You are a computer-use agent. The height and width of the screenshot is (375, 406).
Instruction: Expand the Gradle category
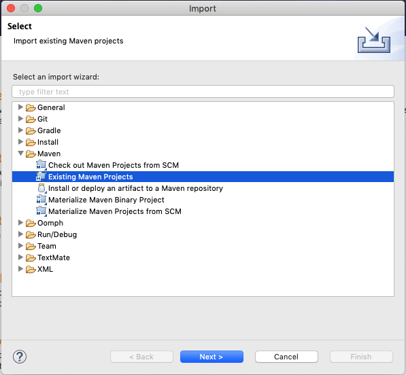[x=20, y=130]
